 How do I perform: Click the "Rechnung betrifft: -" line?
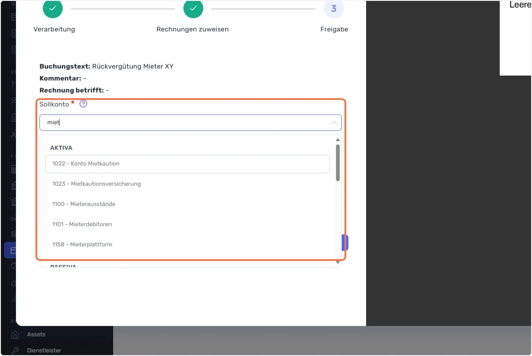click(x=74, y=90)
